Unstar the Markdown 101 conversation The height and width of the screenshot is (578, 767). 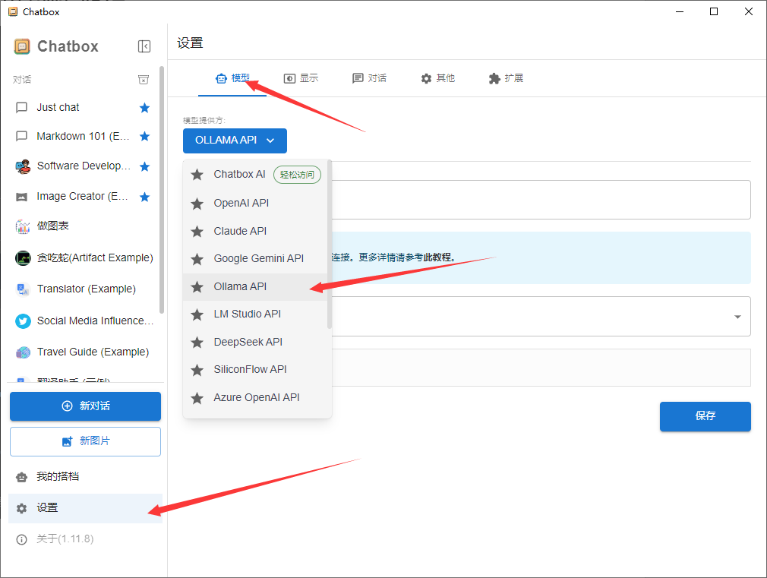144,137
